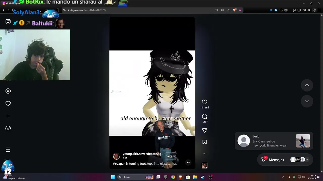Click Instagram logo in the sidebar
Viewport: 323px width, 181px height.
[x=8, y=22]
